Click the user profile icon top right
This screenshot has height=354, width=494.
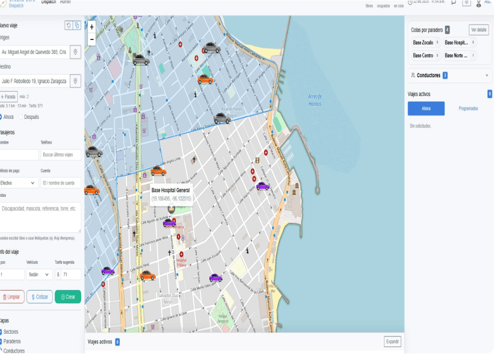(479, 4)
